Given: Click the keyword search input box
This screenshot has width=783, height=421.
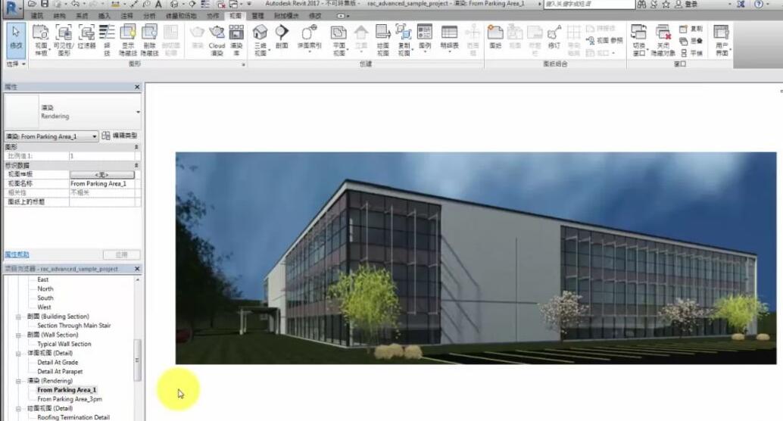Looking at the screenshot, I should [x=589, y=4].
